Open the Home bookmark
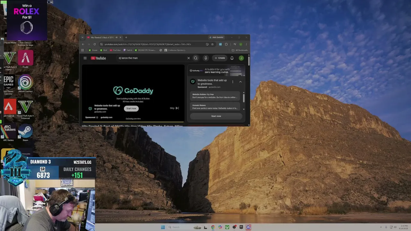 tap(93, 50)
